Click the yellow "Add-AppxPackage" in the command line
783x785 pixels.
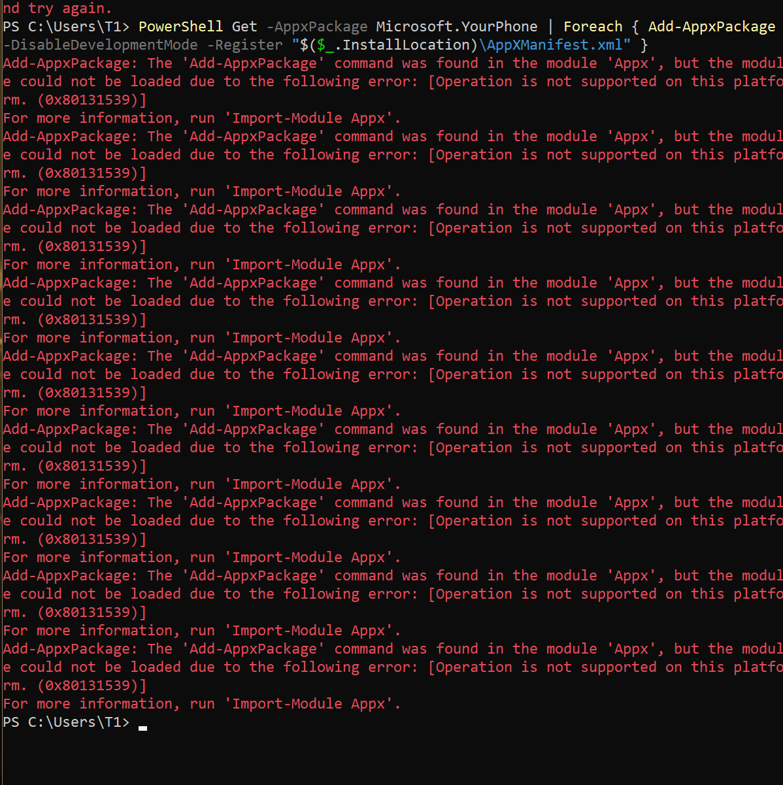pyautogui.click(x=712, y=27)
